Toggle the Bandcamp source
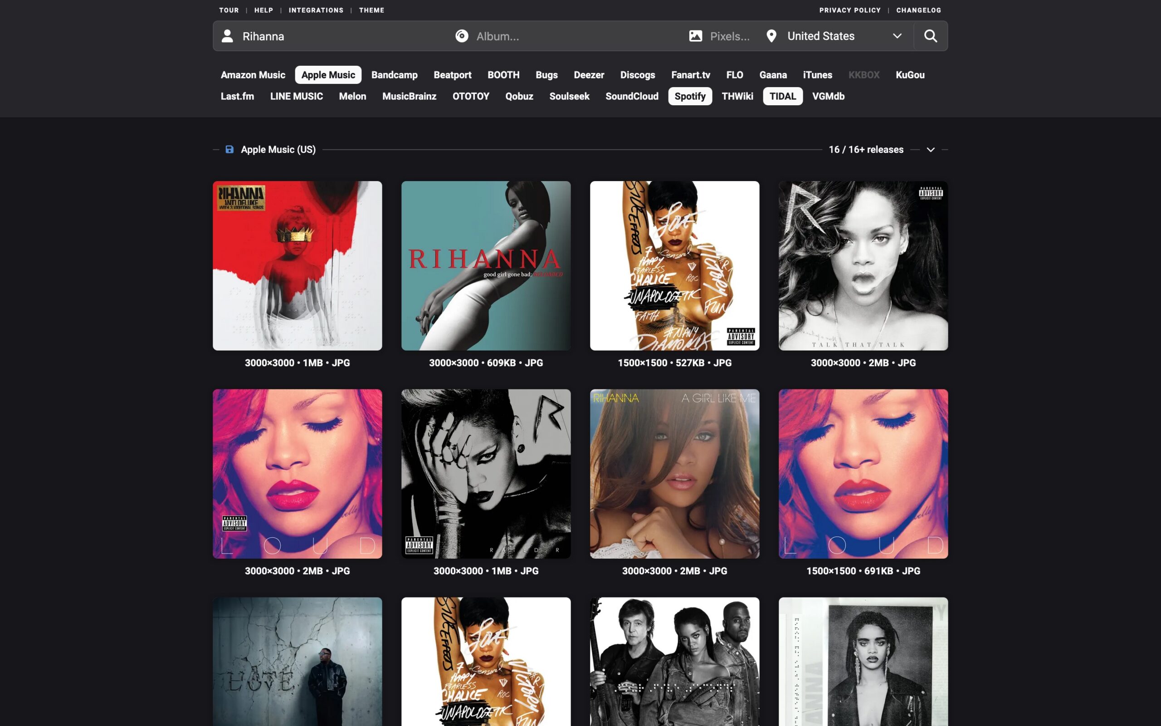Image resolution: width=1161 pixels, height=726 pixels. pyautogui.click(x=395, y=75)
